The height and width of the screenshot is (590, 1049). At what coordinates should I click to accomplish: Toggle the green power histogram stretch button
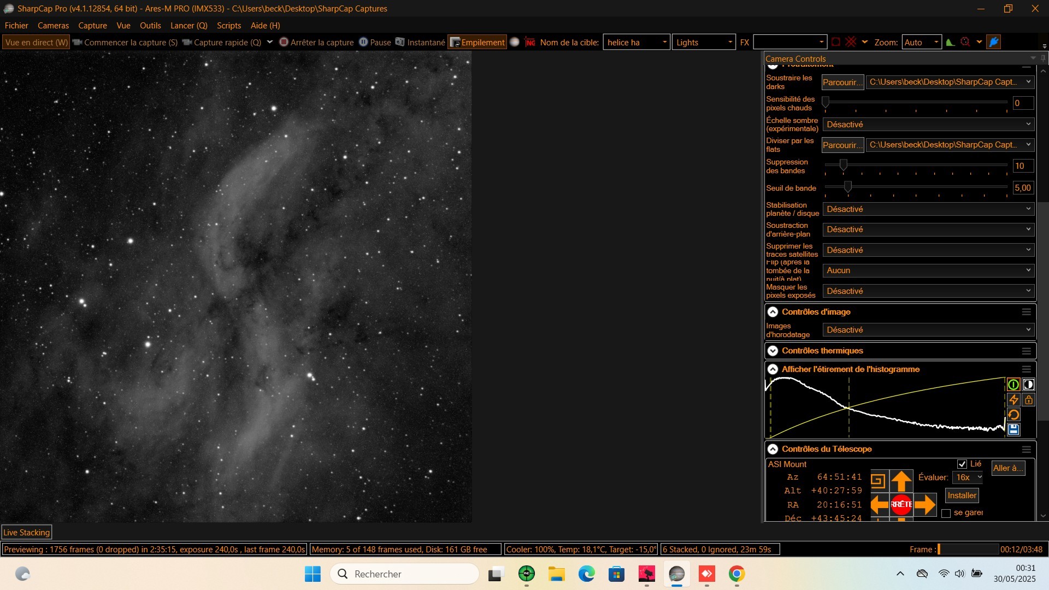tap(1013, 385)
